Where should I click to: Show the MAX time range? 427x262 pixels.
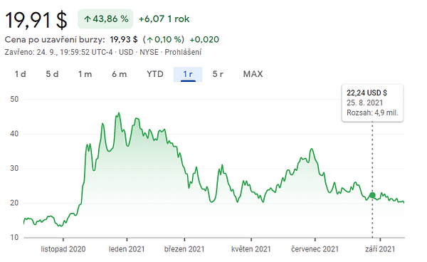coord(253,74)
